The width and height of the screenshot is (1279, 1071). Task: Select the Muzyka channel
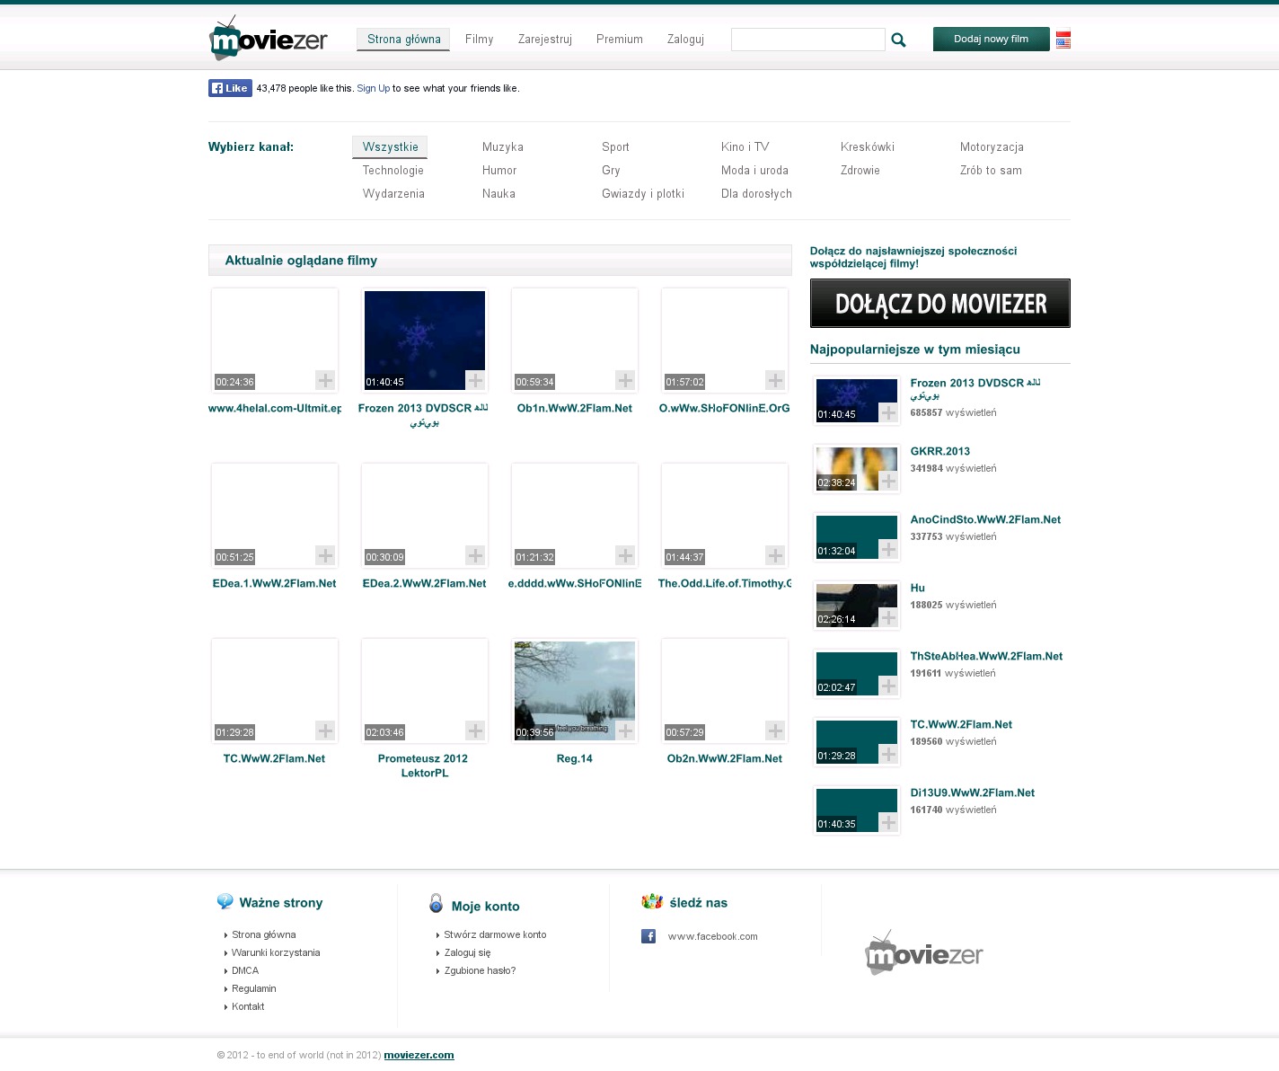coord(502,147)
